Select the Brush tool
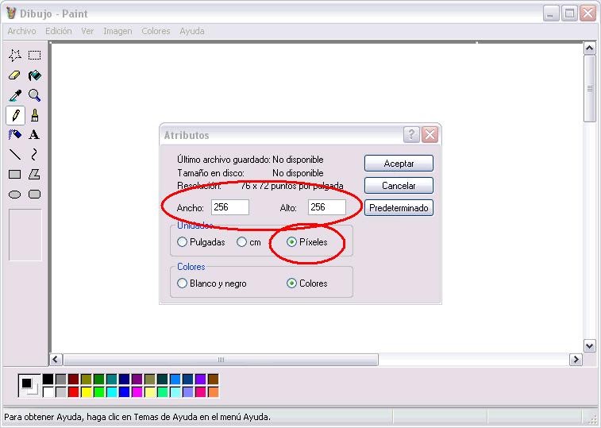 [x=34, y=115]
